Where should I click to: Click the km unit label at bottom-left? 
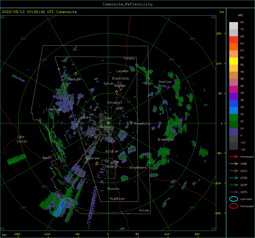coord(4,235)
